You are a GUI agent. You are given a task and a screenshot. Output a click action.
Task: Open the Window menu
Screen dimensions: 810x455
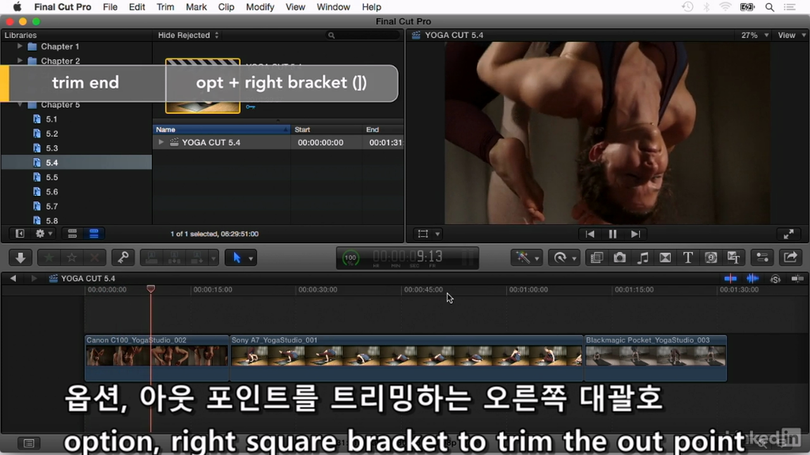[x=333, y=7]
